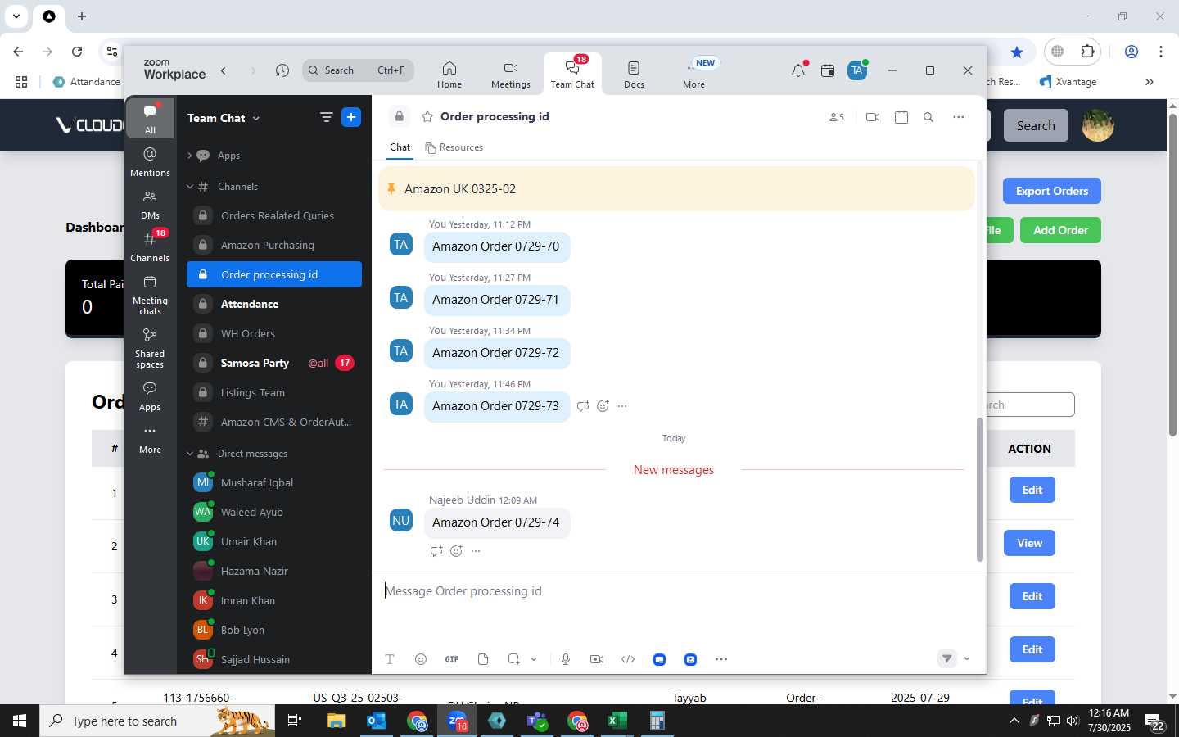This screenshot has height=737, width=1179.
Task: Reply to message Amazon Order 0729-73
Action: [583, 406]
